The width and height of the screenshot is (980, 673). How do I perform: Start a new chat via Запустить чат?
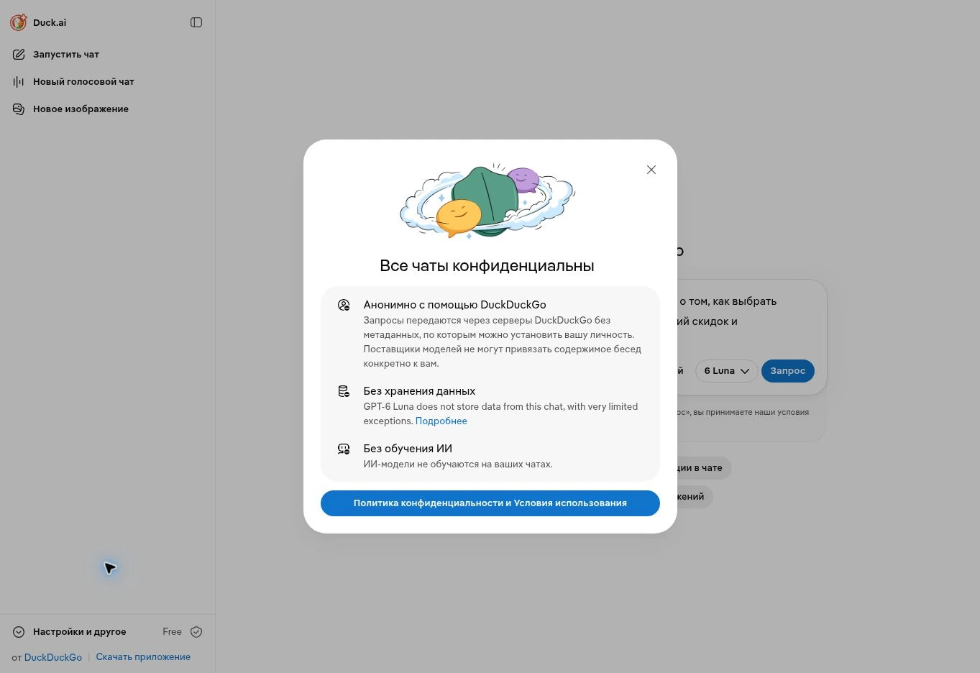(x=66, y=54)
